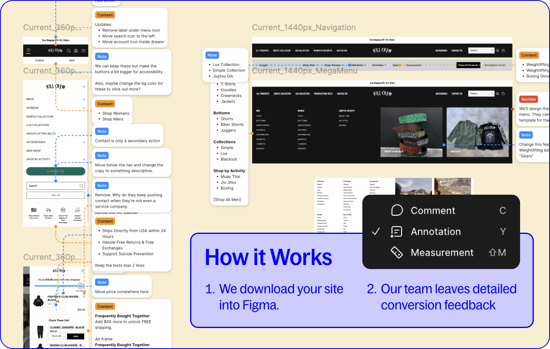Screen dimensions: 550x349
Task: Open the Activities dropdown in wireframe nav
Action: 379,65
